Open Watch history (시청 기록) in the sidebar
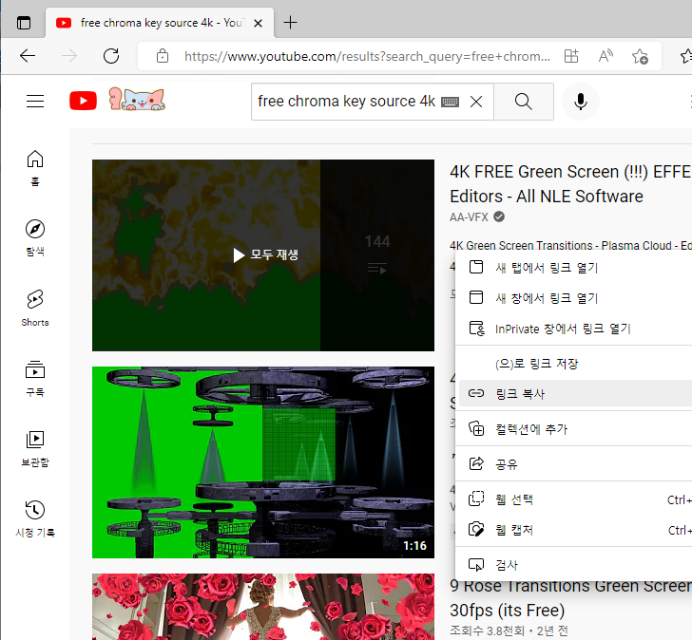 [35, 519]
